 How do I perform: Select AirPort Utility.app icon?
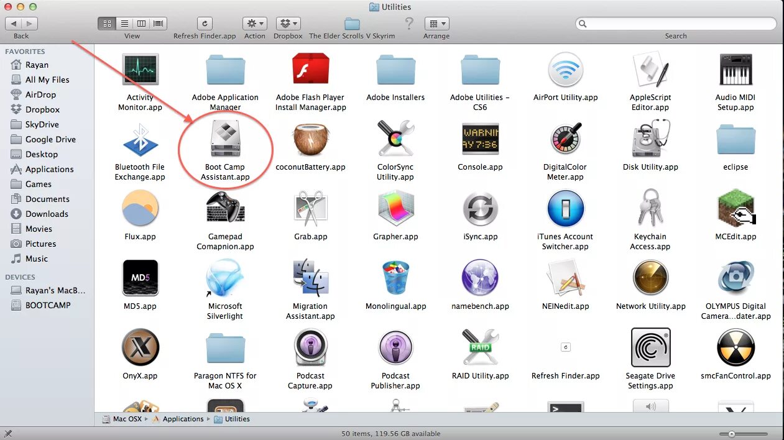(566, 70)
